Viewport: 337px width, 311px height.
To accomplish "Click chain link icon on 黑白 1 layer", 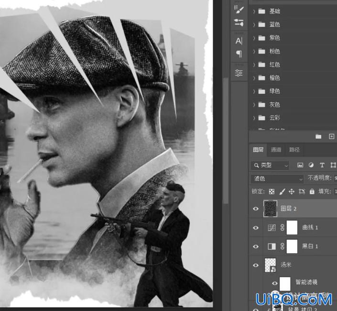I will [x=283, y=246].
